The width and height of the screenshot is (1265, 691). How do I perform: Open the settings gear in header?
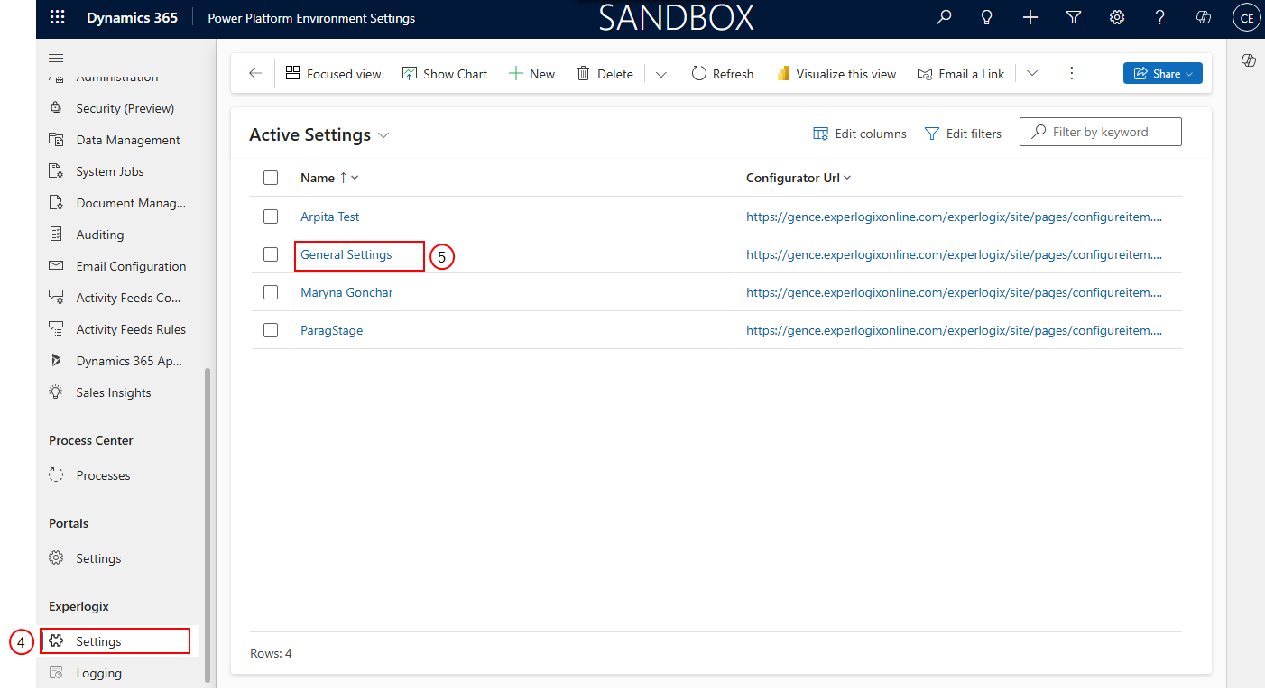tap(1117, 17)
